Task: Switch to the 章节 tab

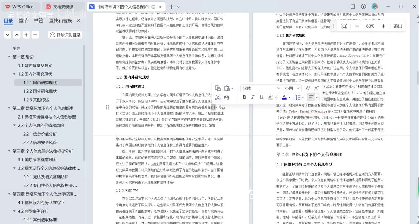Action: pos(23,21)
